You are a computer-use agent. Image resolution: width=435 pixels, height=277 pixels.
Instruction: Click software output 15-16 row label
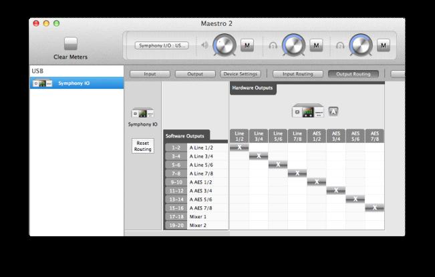(x=176, y=208)
